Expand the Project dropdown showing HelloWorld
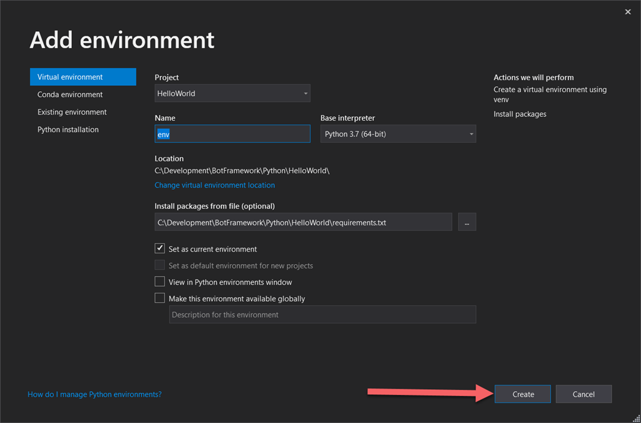Image resolution: width=641 pixels, height=423 pixels. point(232,93)
